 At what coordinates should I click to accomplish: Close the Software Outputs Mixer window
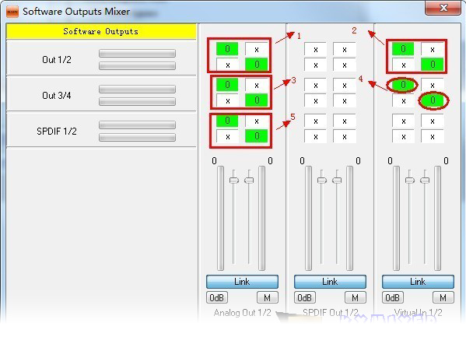(x=443, y=8)
